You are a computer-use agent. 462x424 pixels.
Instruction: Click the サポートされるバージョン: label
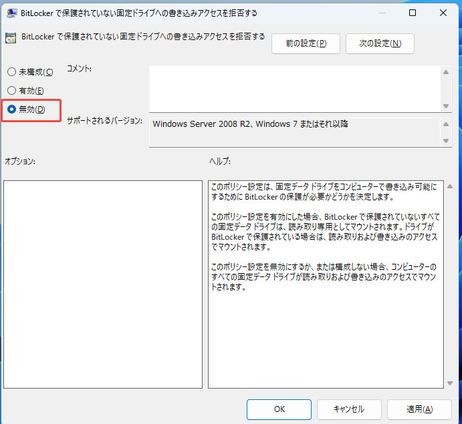pyautogui.click(x=104, y=120)
